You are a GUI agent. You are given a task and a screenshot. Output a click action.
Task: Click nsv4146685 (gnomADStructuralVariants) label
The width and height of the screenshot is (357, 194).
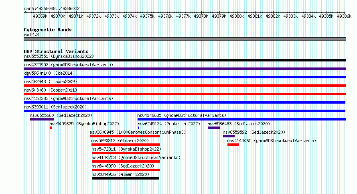tap(182, 115)
